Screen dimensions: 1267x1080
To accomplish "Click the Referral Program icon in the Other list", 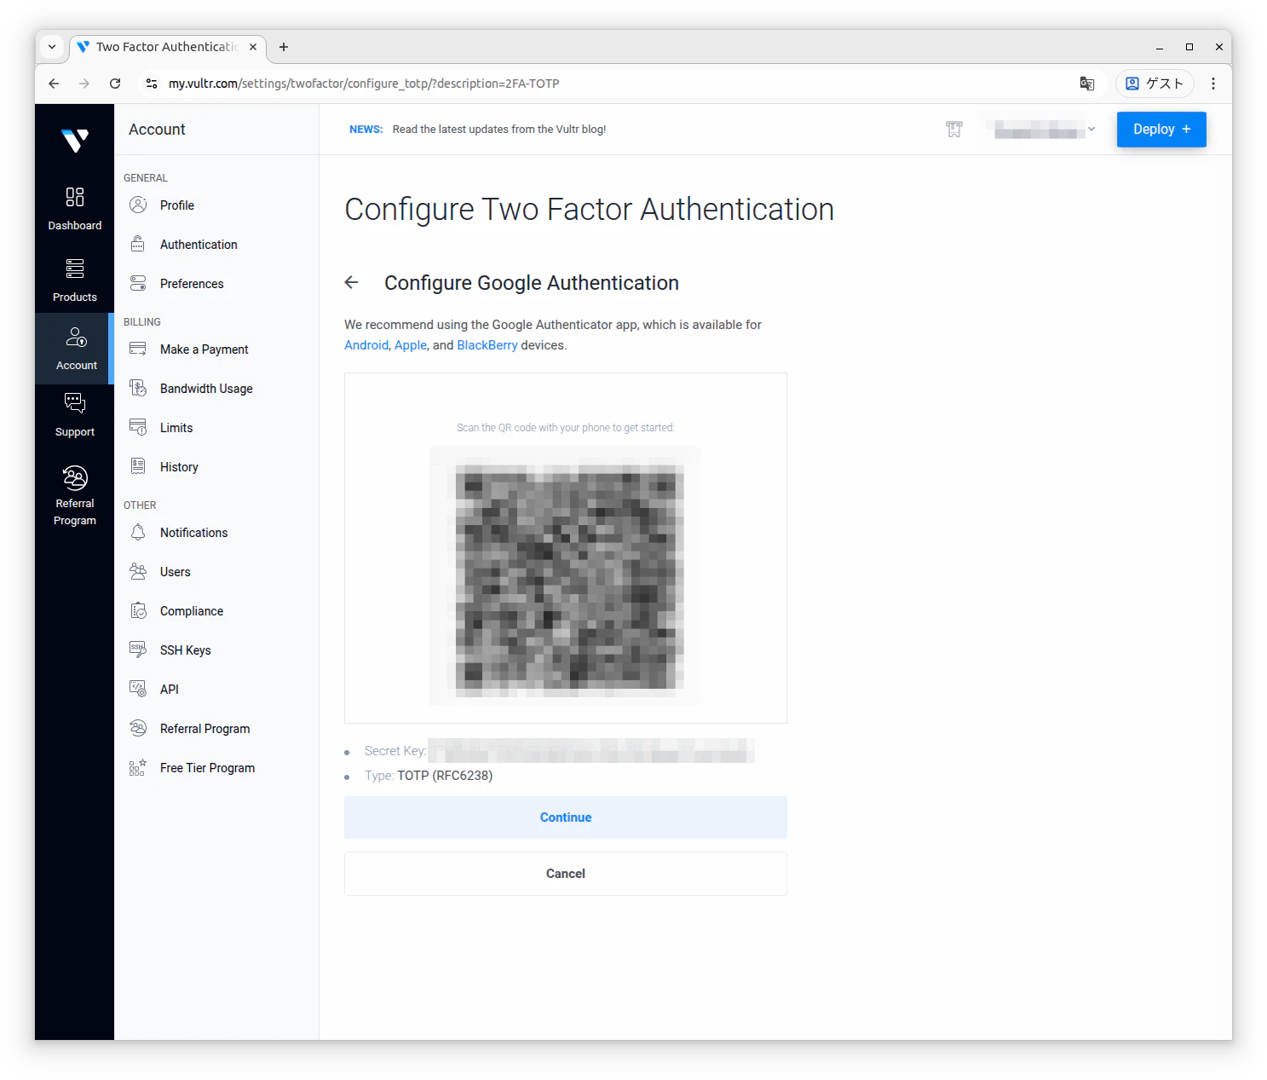I will pos(138,729).
